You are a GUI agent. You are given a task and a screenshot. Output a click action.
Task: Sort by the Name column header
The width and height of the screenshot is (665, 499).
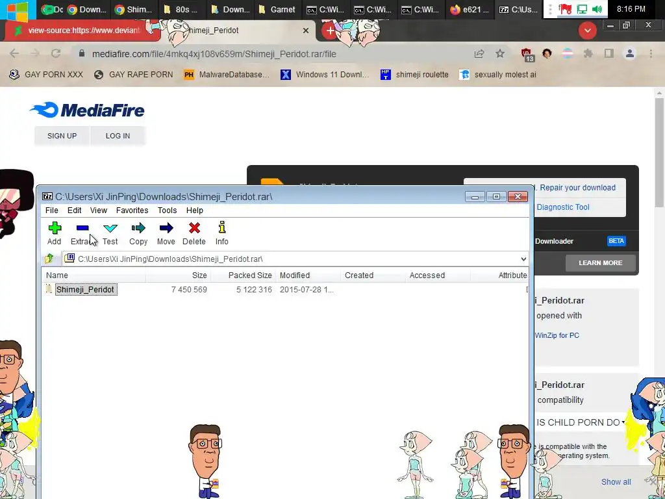click(x=94, y=275)
